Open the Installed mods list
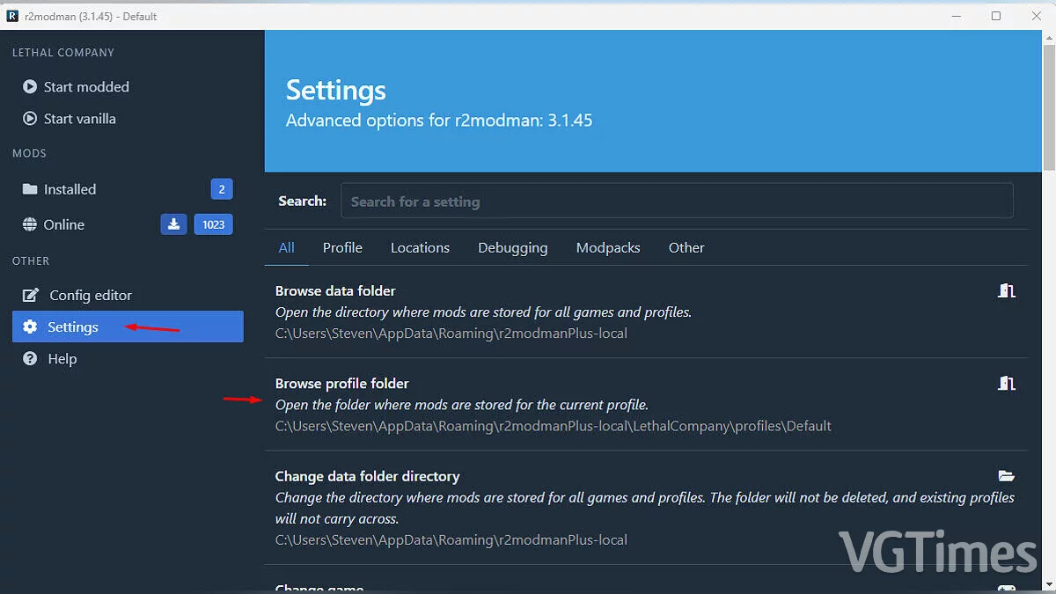 70,189
